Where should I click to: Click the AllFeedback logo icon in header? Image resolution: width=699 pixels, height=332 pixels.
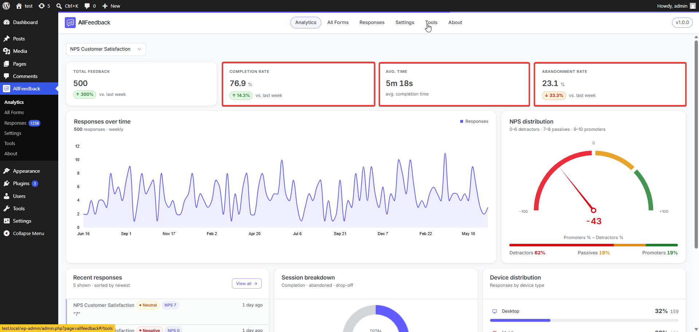70,23
